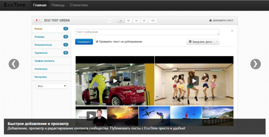
Task: Click the refresh icon beside page size buttons
Action: 110,21
